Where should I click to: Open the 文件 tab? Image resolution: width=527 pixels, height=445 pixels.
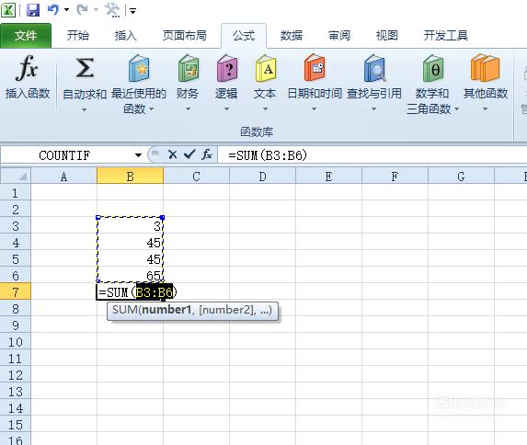click(x=26, y=35)
